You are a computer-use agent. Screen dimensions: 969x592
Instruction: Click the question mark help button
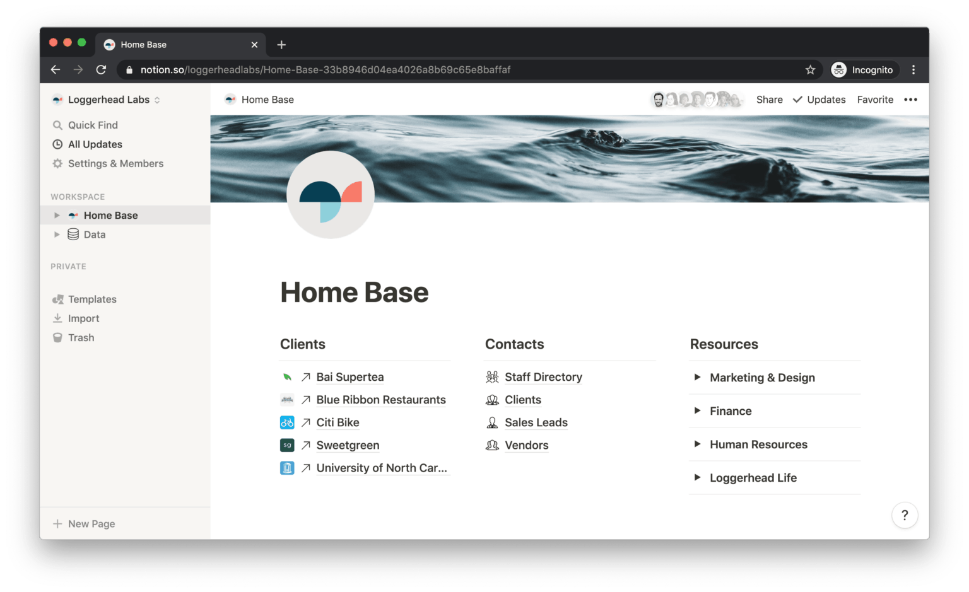coord(904,515)
